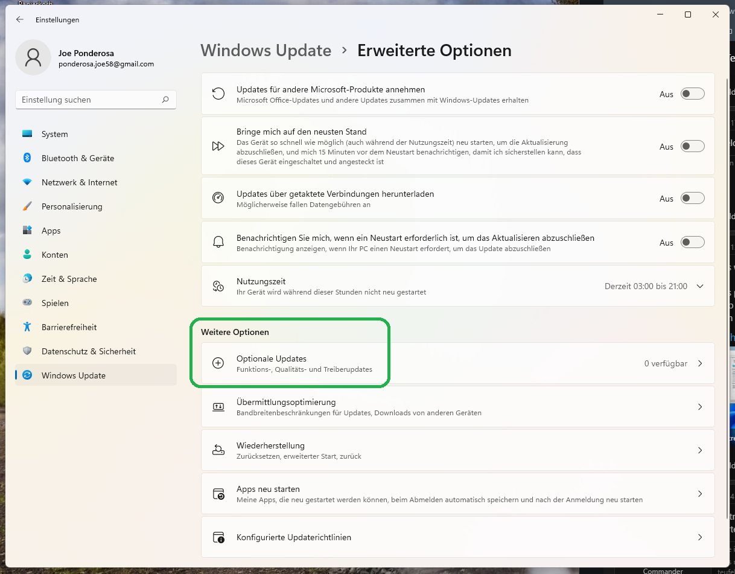Click Windows Update breadcrumb link
This screenshot has width=735, height=574.
(x=266, y=50)
